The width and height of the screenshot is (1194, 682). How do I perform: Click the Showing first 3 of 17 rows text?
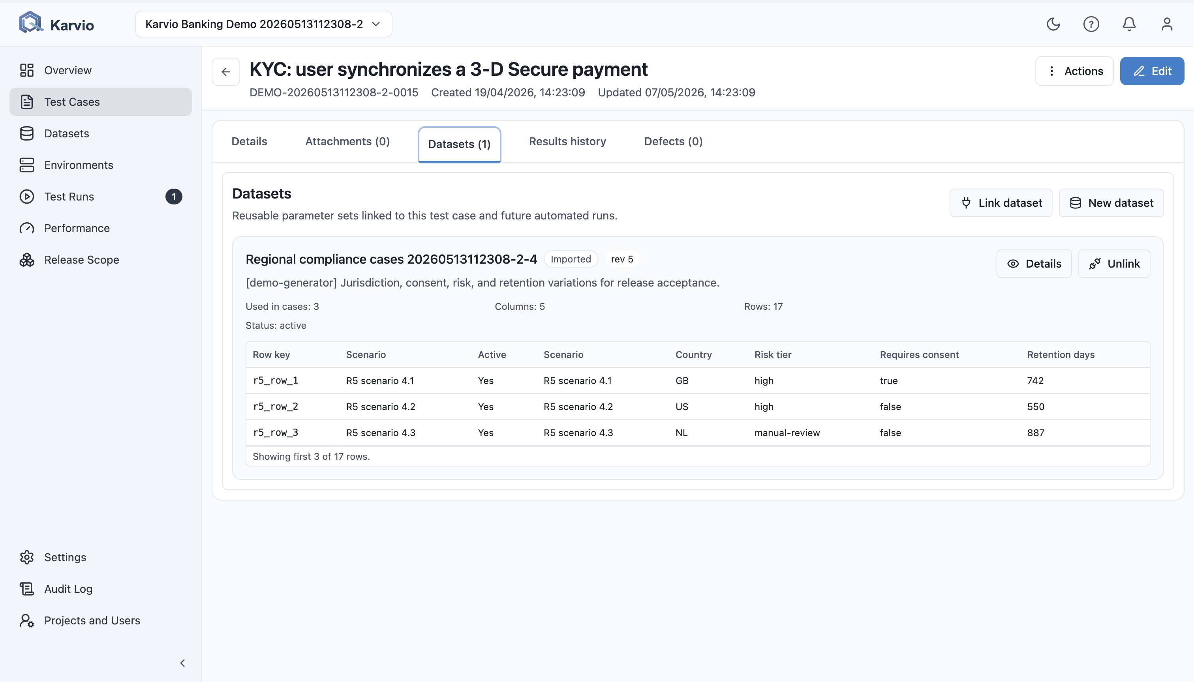pyautogui.click(x=311, y=456)
